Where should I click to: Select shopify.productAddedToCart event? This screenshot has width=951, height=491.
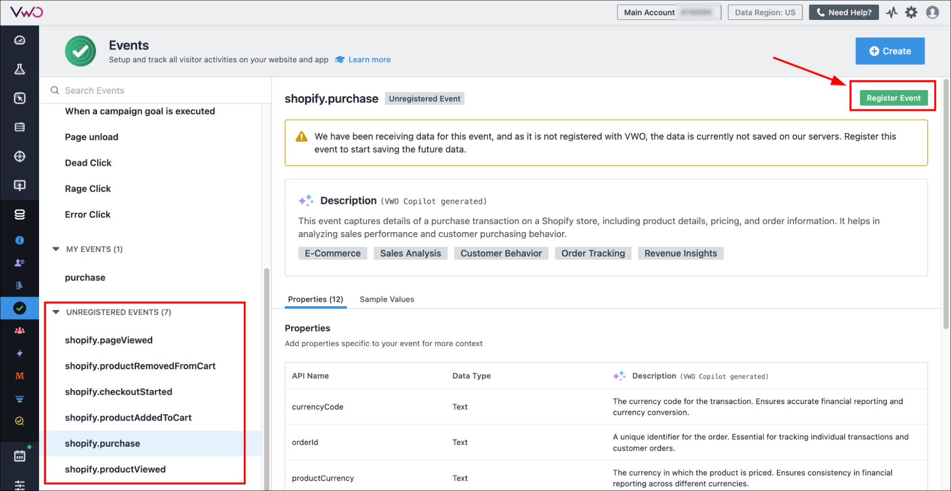[128, 418]
